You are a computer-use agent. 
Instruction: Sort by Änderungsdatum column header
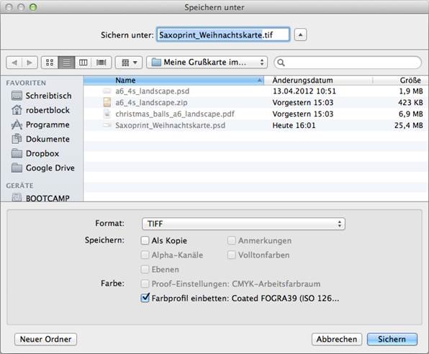pyautogui.click(x=318, y=81)
